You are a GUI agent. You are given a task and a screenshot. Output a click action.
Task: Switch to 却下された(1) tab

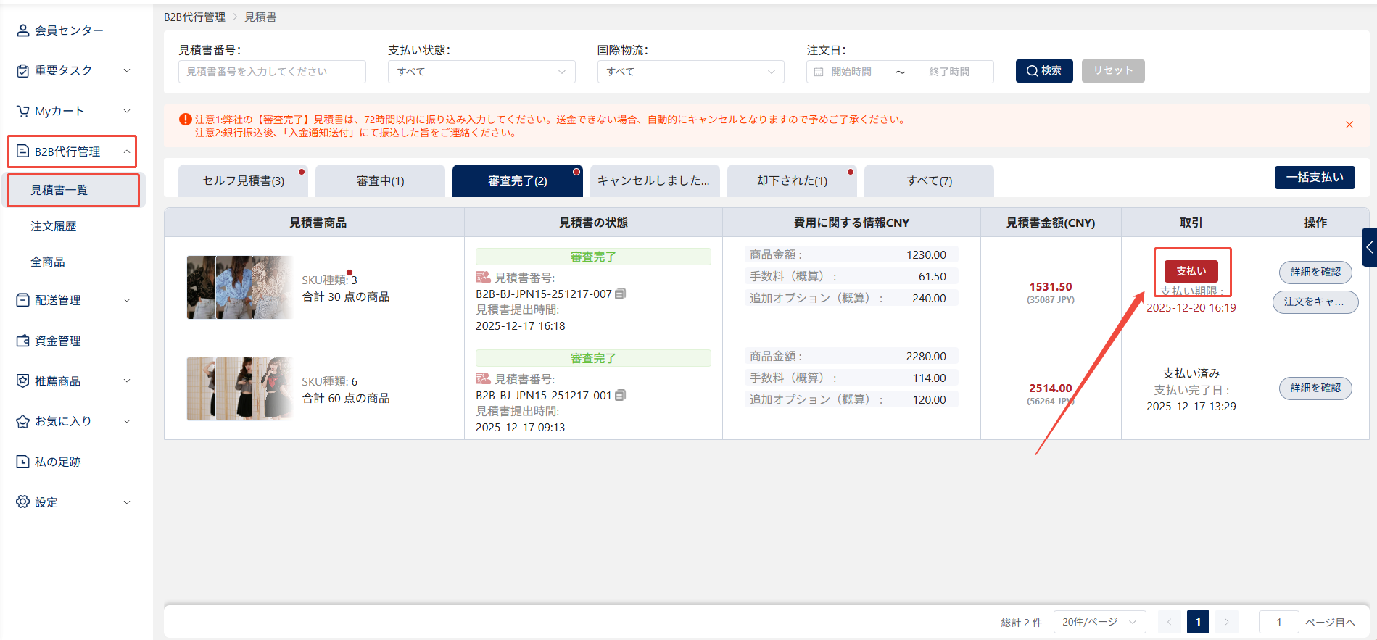(x=792, y=180)
